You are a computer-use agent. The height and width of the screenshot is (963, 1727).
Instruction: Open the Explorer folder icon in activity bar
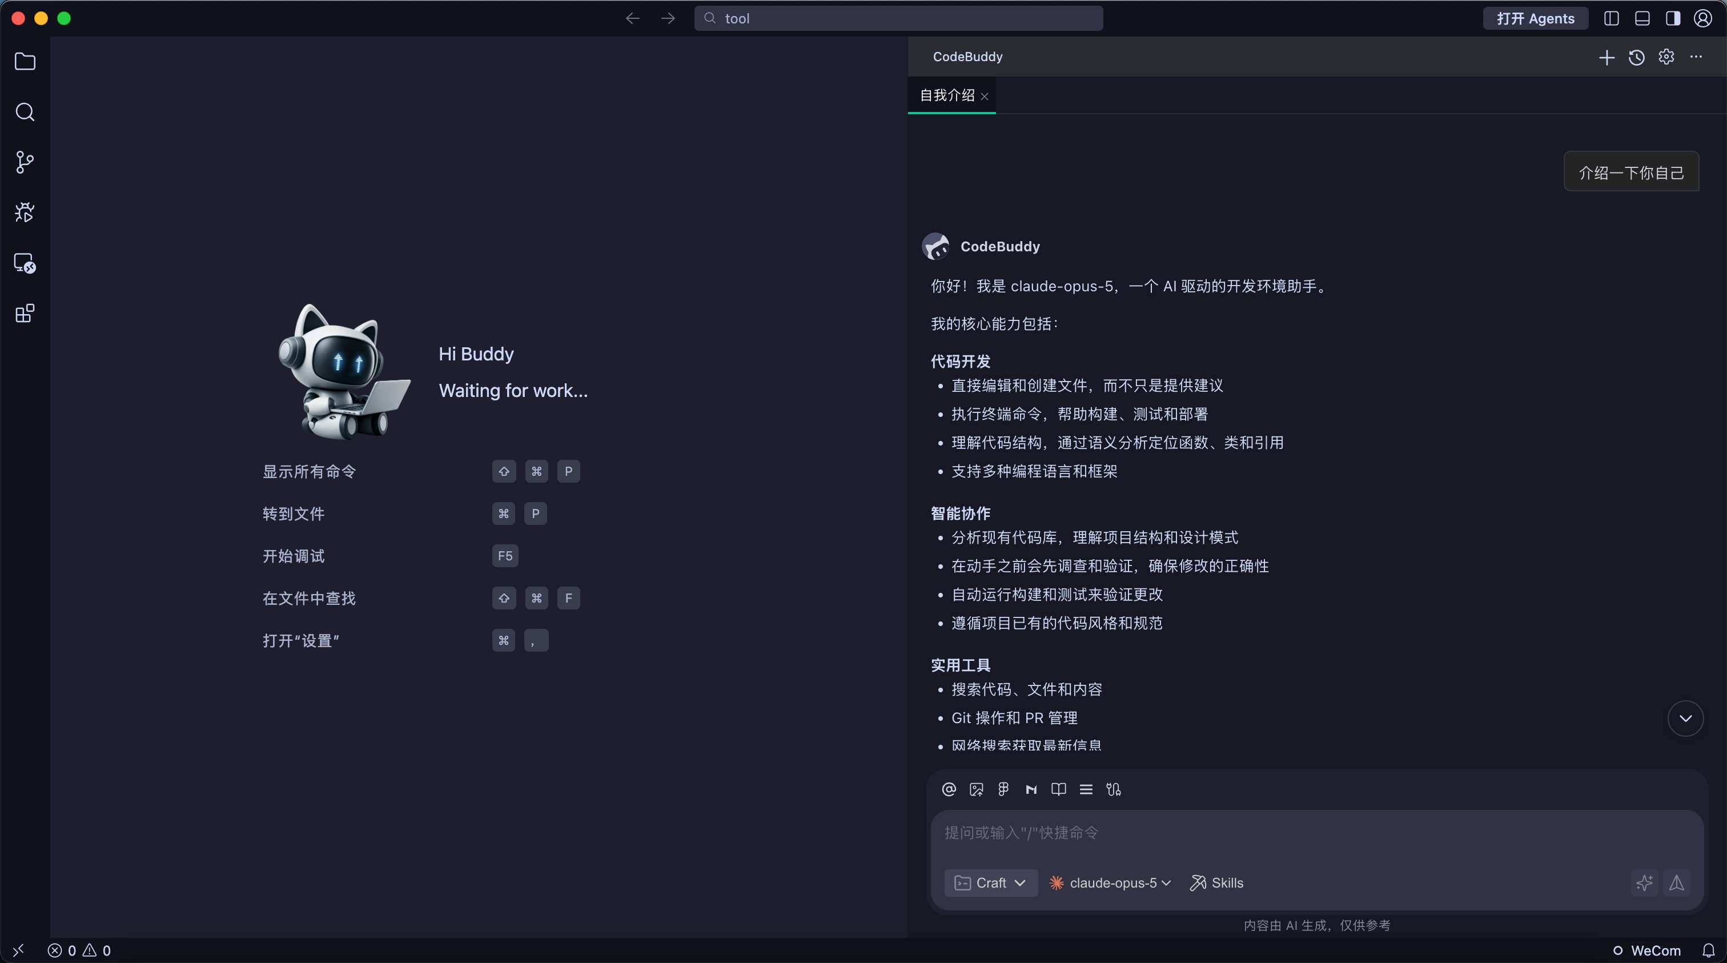[x=25, y=62]
